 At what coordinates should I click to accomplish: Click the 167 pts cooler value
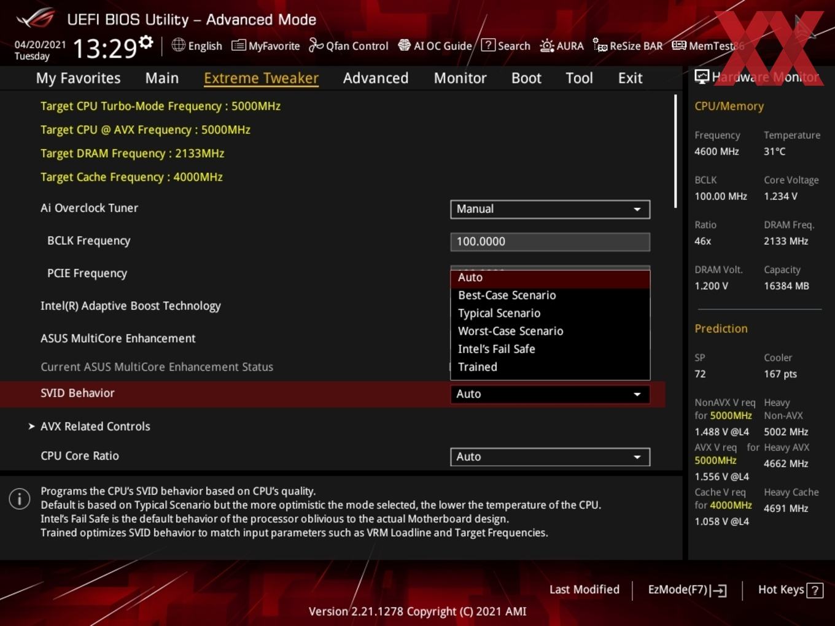780,374
